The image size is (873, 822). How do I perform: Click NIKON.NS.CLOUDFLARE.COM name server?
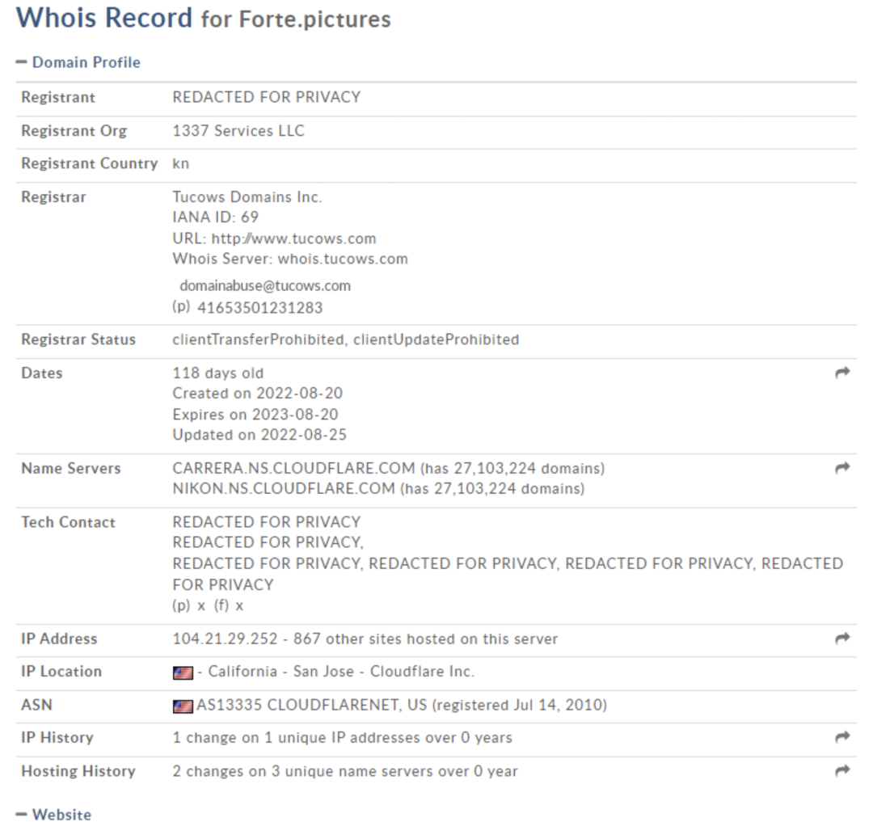(284, 489)
